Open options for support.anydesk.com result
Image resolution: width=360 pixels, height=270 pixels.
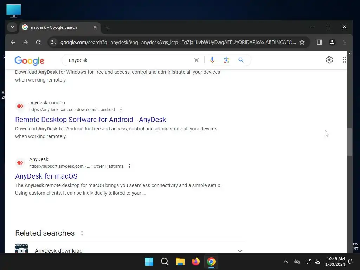click(x=129, y=166)
